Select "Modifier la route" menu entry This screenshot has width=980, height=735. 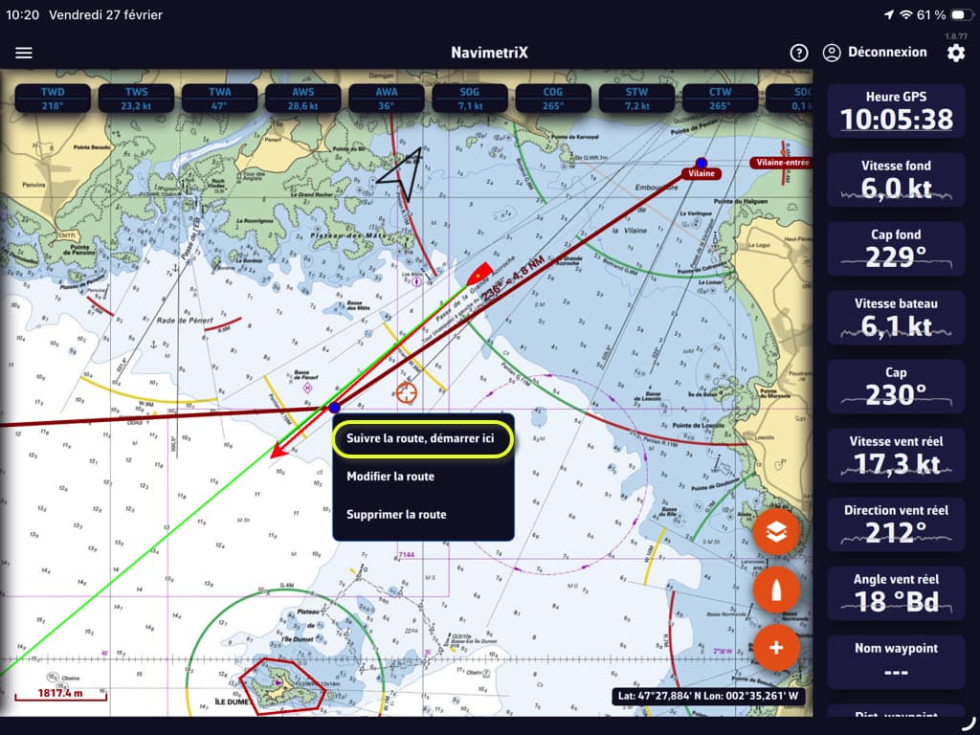(390, 477)
